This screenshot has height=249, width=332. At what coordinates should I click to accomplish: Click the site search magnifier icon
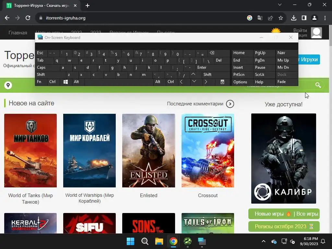(318, 85)
